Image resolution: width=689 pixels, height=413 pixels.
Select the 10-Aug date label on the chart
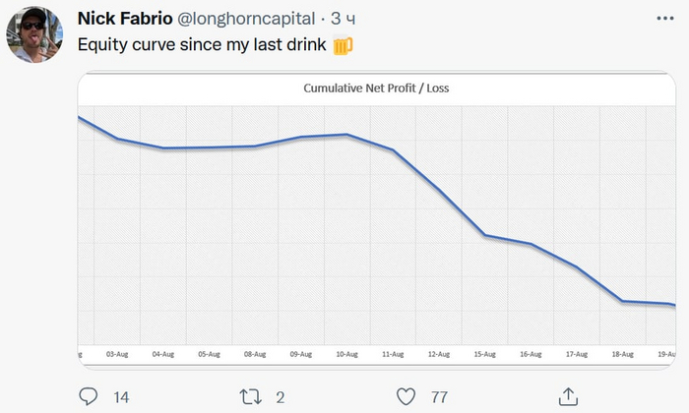tap(346, 352)
